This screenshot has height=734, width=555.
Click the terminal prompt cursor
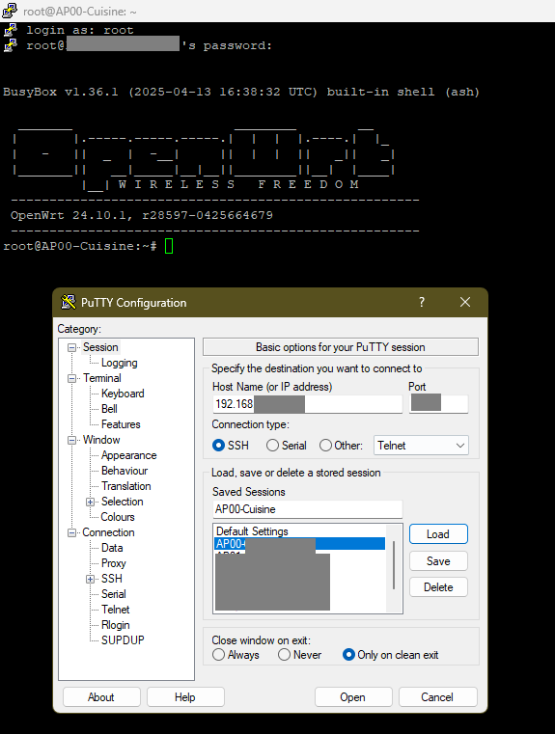169,246
